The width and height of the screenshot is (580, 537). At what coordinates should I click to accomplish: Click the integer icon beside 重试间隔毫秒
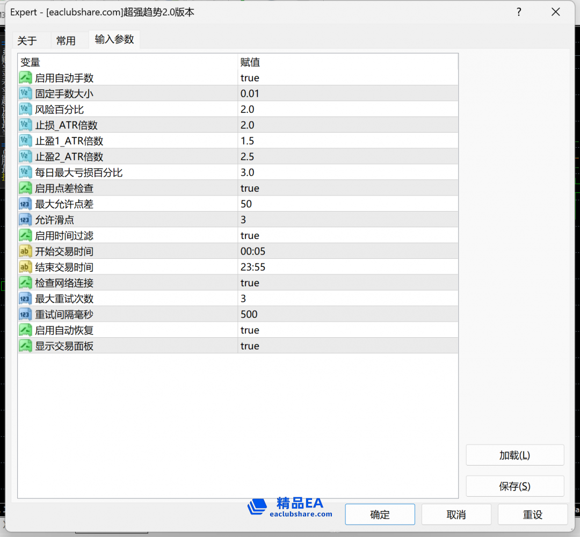[x=25, y=314]
